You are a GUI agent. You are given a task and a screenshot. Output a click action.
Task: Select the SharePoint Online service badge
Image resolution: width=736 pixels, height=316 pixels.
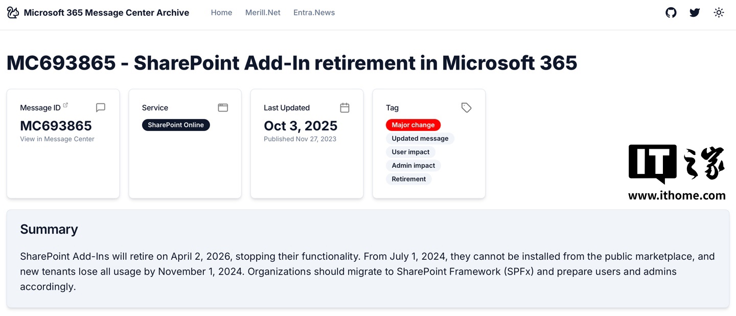coord(176,125)
